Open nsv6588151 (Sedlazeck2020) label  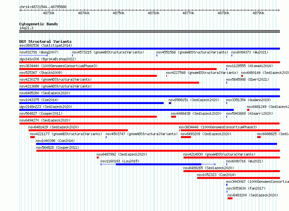(194, 100)
